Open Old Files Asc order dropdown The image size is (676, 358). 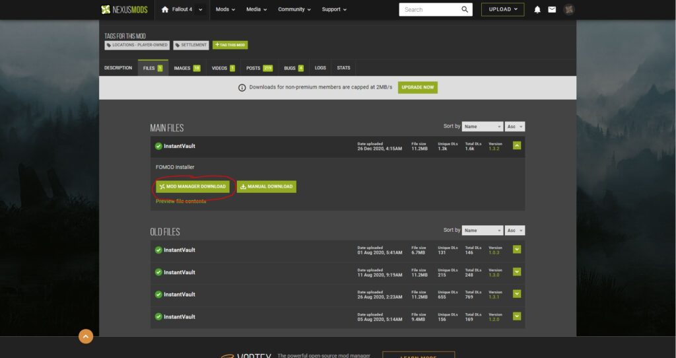(515, 231)
